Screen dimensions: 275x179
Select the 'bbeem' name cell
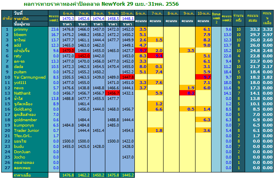point(31,35)
